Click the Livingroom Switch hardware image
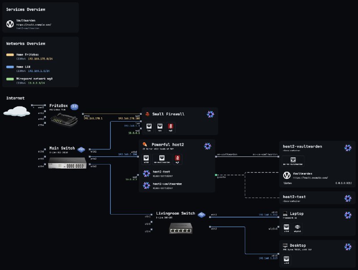The image size is (358, 270). click(181, 228)
